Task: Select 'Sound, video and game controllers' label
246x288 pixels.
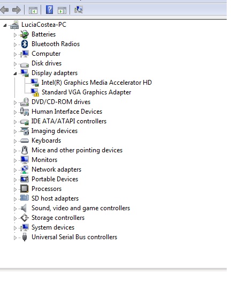Action: 81,208
